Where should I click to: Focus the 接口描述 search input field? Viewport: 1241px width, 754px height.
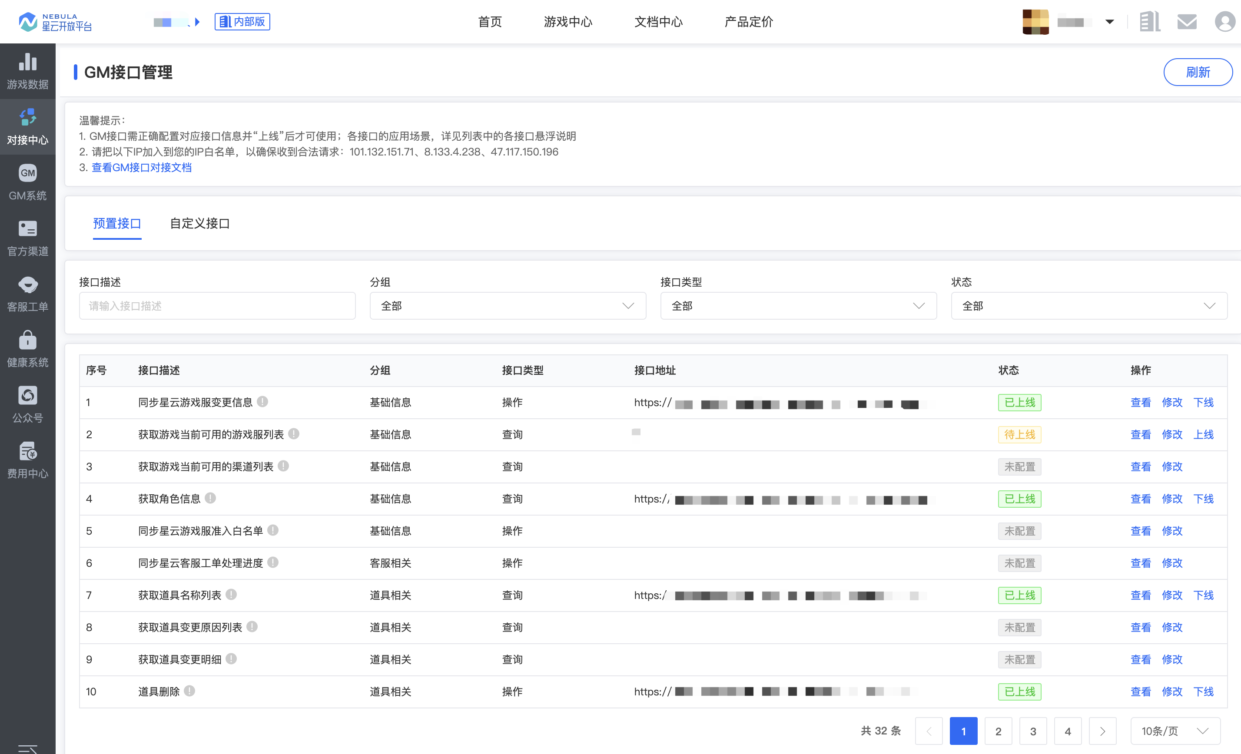point(217,306)
